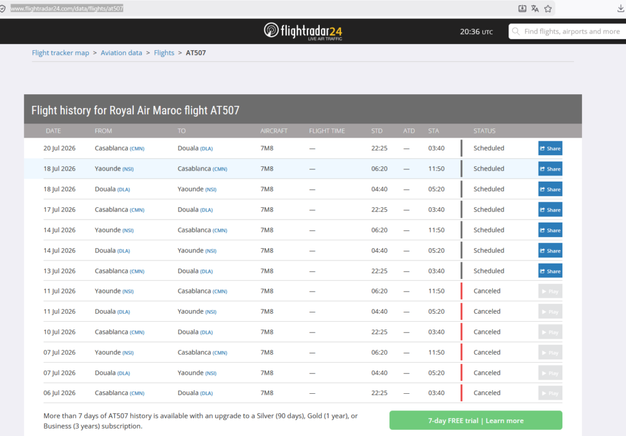Click the FROM column header
The width and height of the screenshot is (626, 436).
[x=103, y=131]
